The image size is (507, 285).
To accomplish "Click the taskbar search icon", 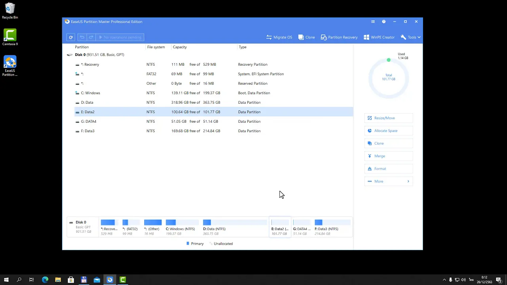I will [x=19, y=280].
